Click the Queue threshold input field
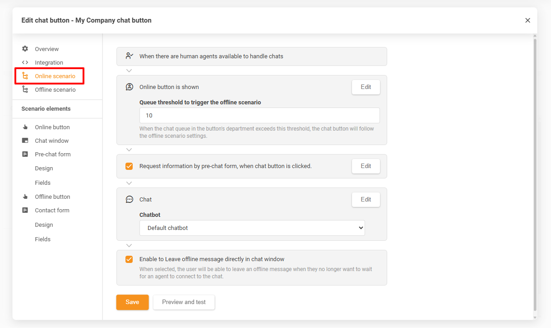This screenshot has height=328, width=551. coord(259,116)
